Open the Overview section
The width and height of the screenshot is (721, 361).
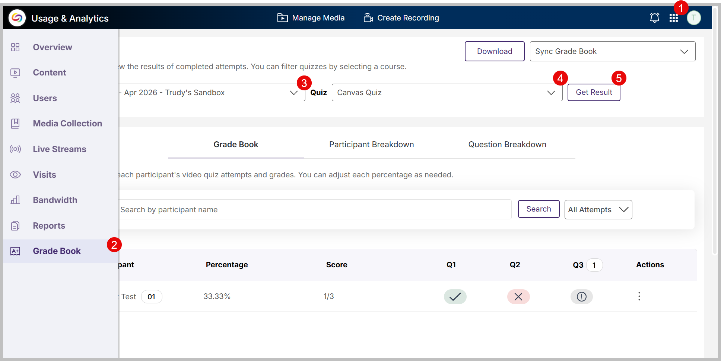pos(53,47)
